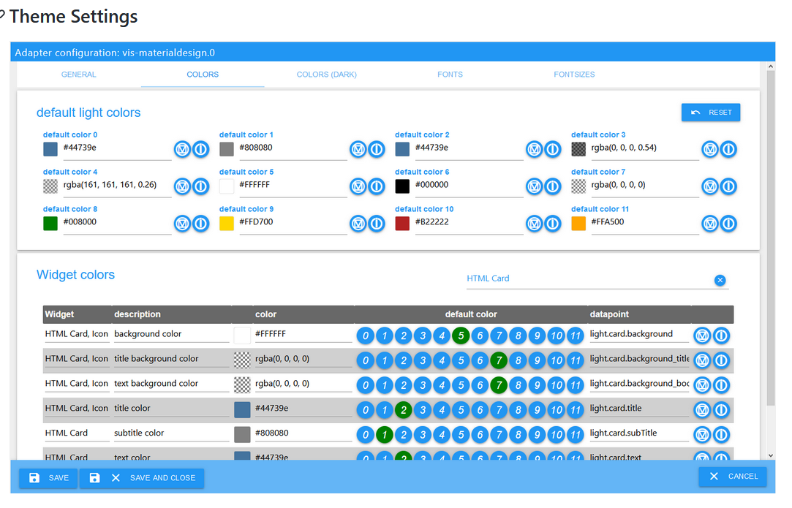Image resolution: width=792 pixels, height=508 pixels.
Task: Clear the HTML Card widget filter
Action: (720, 280)
